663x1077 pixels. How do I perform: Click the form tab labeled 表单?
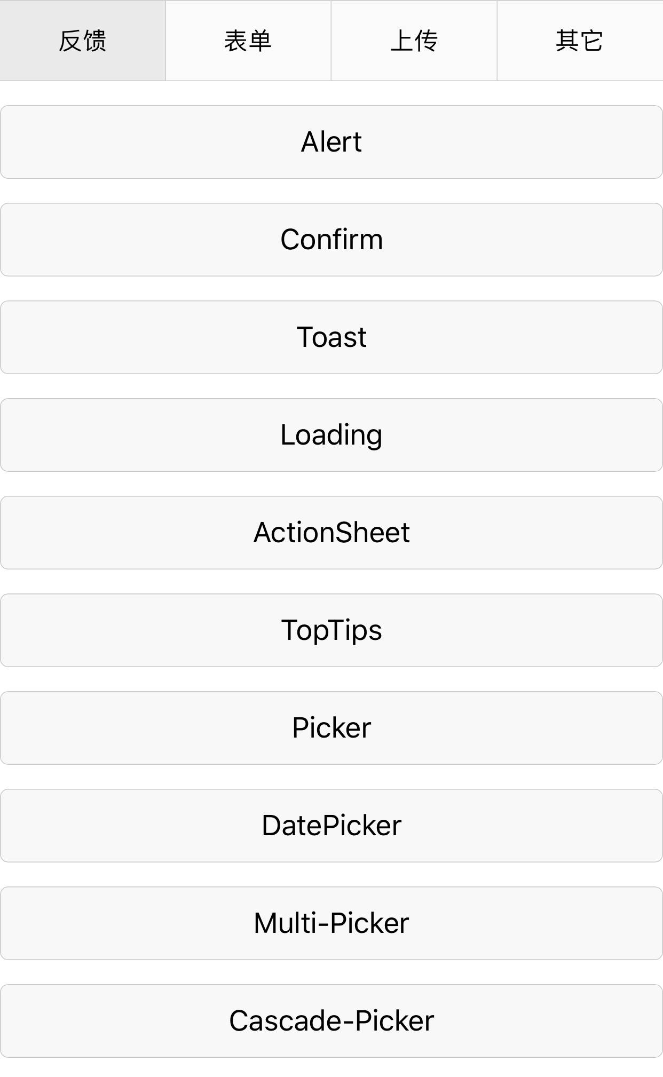point(248,41)
